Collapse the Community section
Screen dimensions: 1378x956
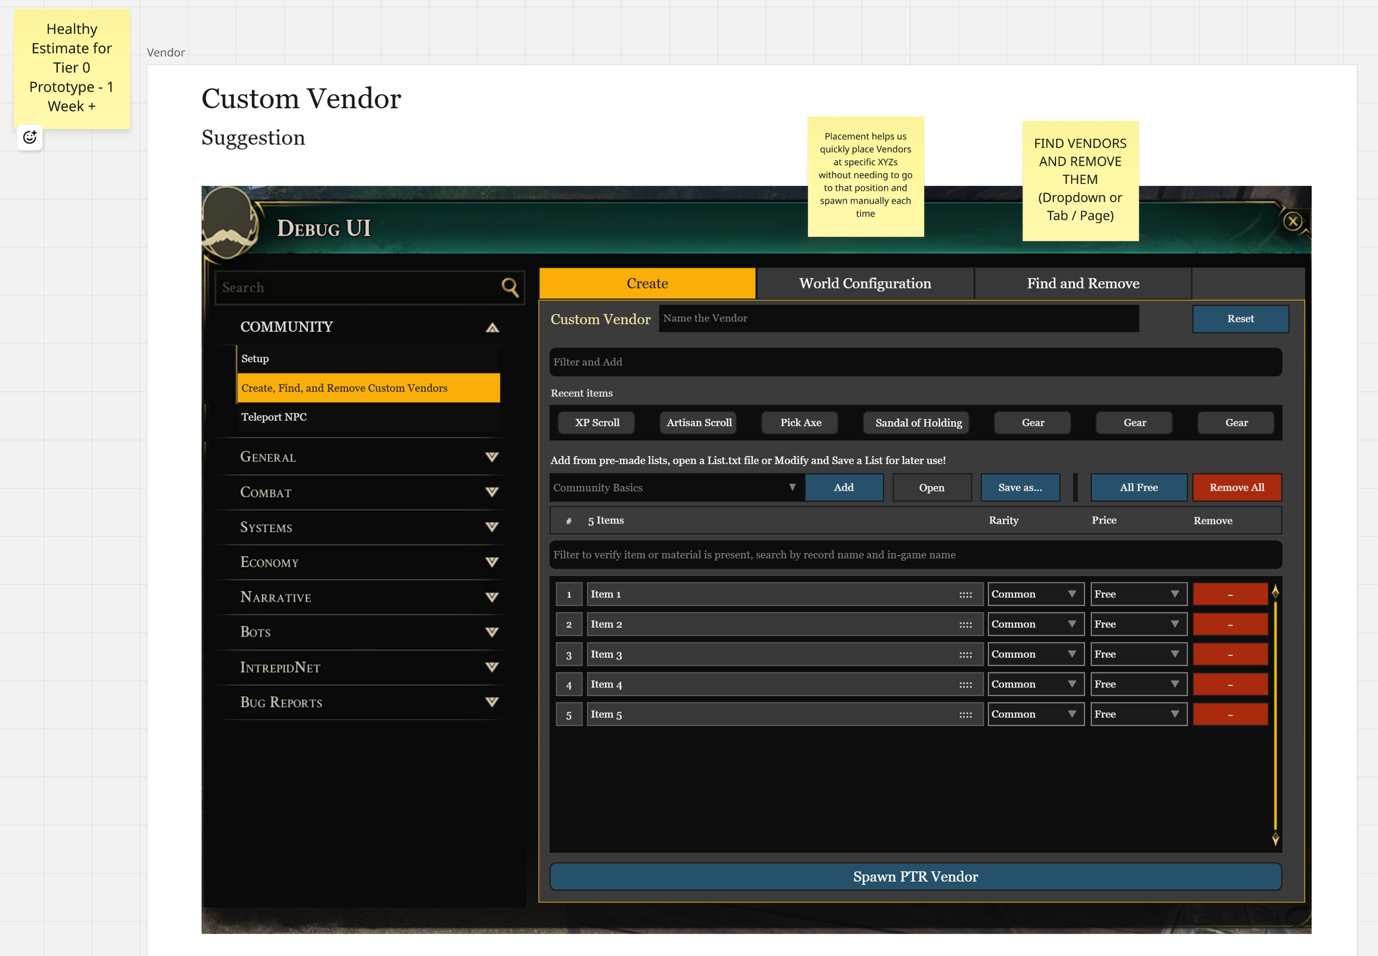[x=492, y=327]
